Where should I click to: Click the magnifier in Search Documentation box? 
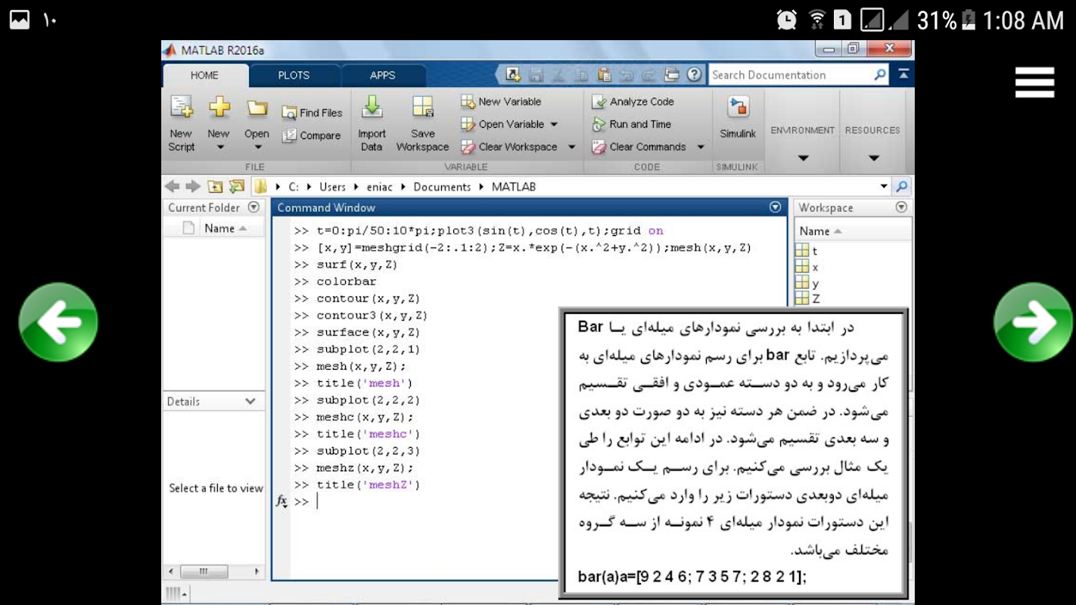(x=879, y=75)
